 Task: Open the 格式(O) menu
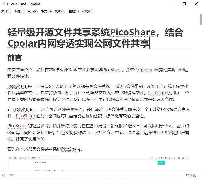point(46,11)
